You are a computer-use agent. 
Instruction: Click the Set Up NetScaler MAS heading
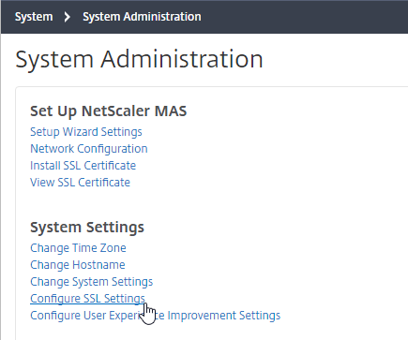(109, 111)
